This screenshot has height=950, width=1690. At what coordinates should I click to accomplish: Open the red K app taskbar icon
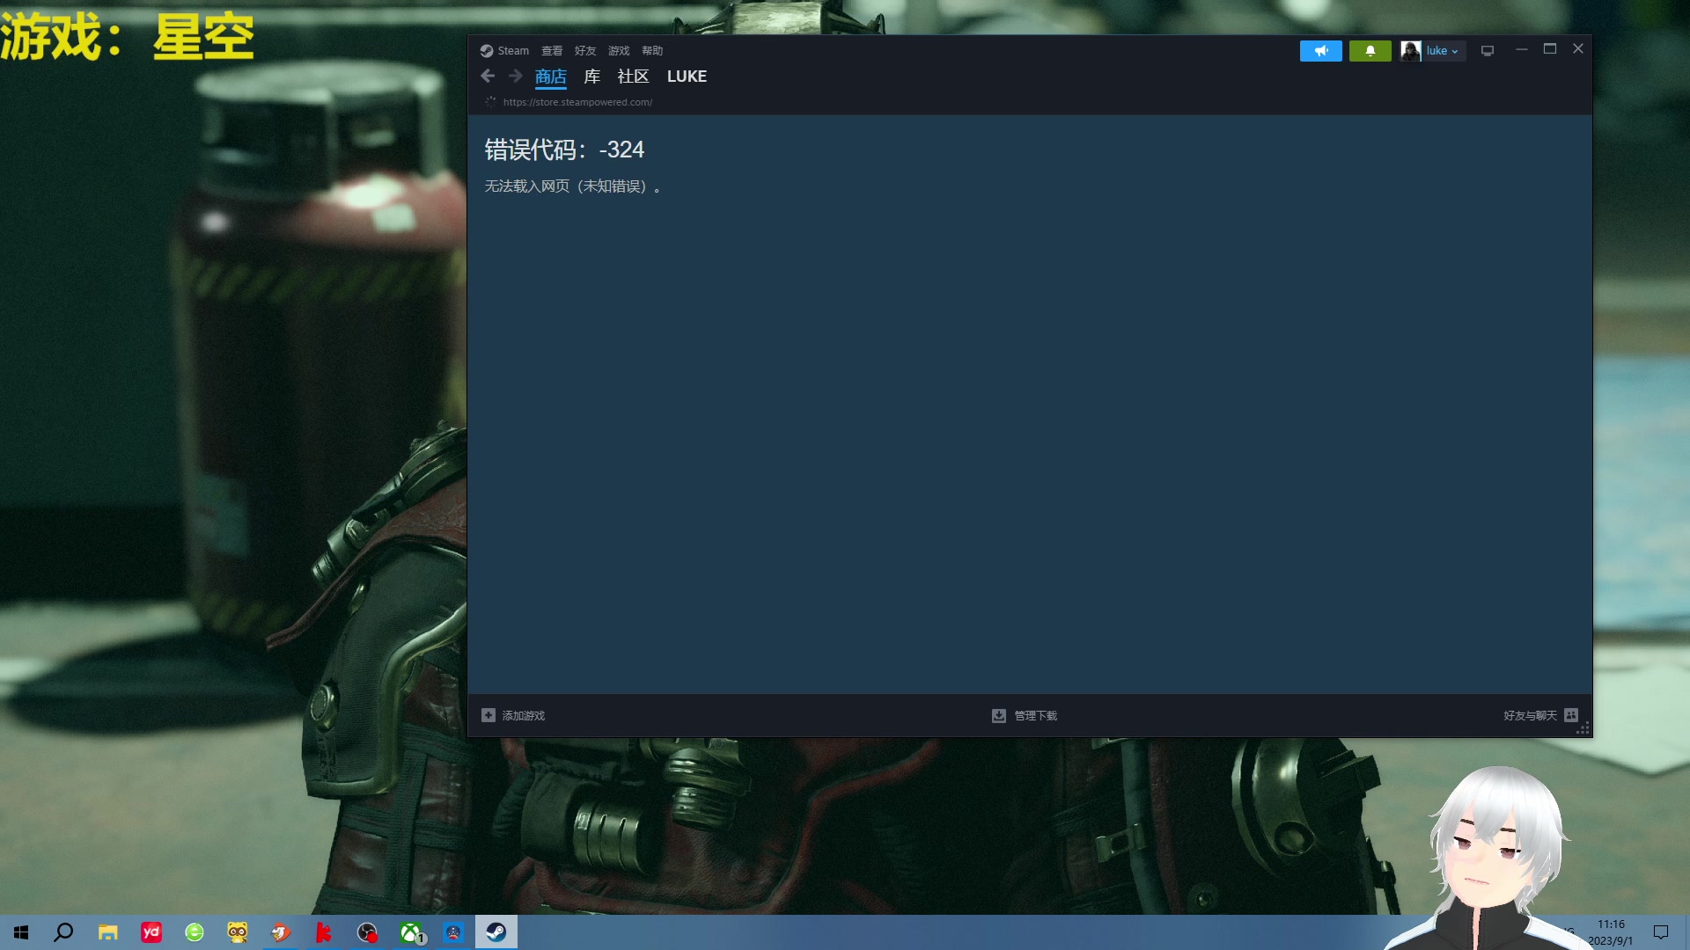point(324,932)
